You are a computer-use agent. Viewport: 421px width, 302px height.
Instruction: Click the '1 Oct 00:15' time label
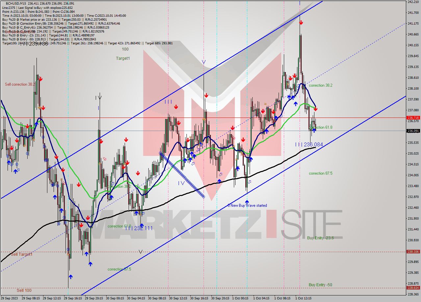click(x=240, y=298)
